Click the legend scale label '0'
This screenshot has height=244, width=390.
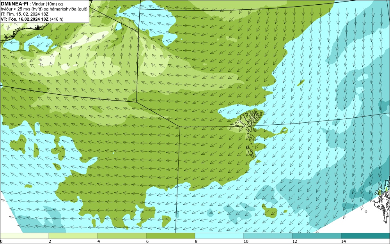pyautogui.click(x=1, y=241)
